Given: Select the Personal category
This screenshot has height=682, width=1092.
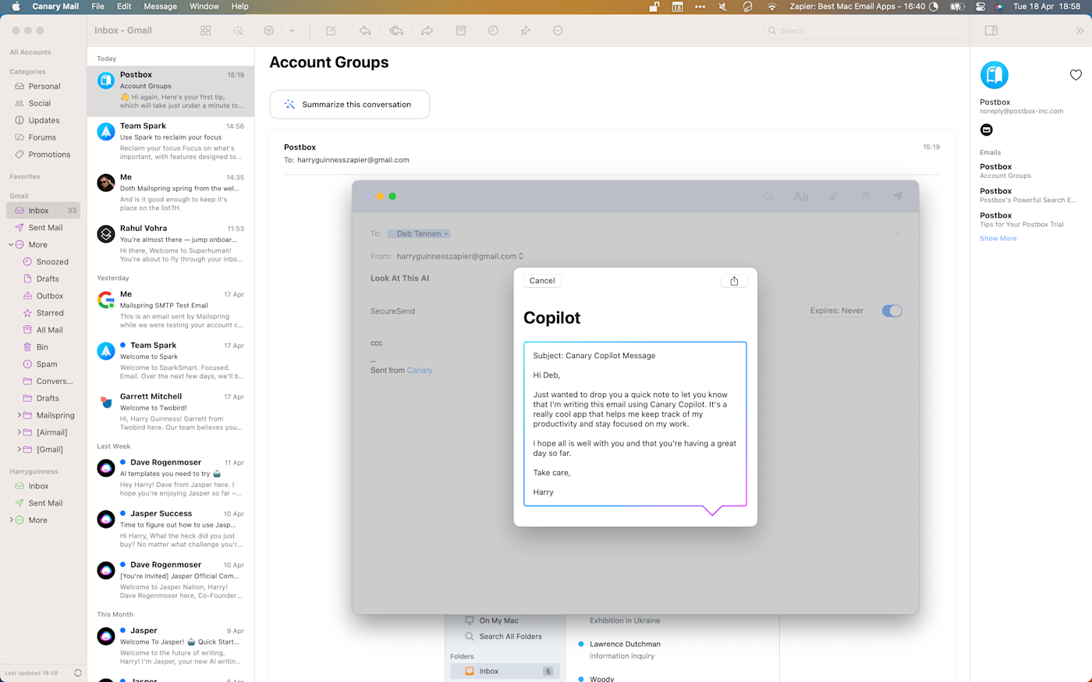Looking at the screenshot, I should click(x=44, y=86).
